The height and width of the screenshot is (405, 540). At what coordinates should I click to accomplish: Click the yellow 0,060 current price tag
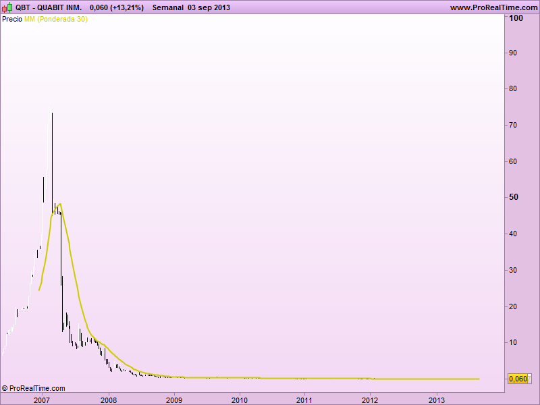(x=518, y=379)
